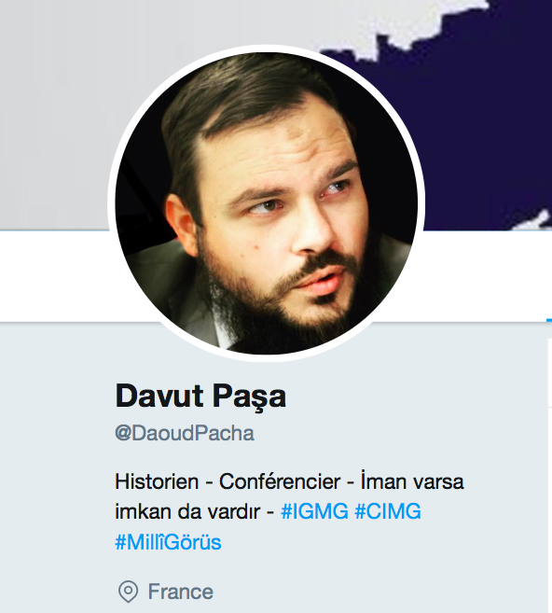Open the circular profile photo
This screenshot has height=613, width=552.
[x=266, y=203]
